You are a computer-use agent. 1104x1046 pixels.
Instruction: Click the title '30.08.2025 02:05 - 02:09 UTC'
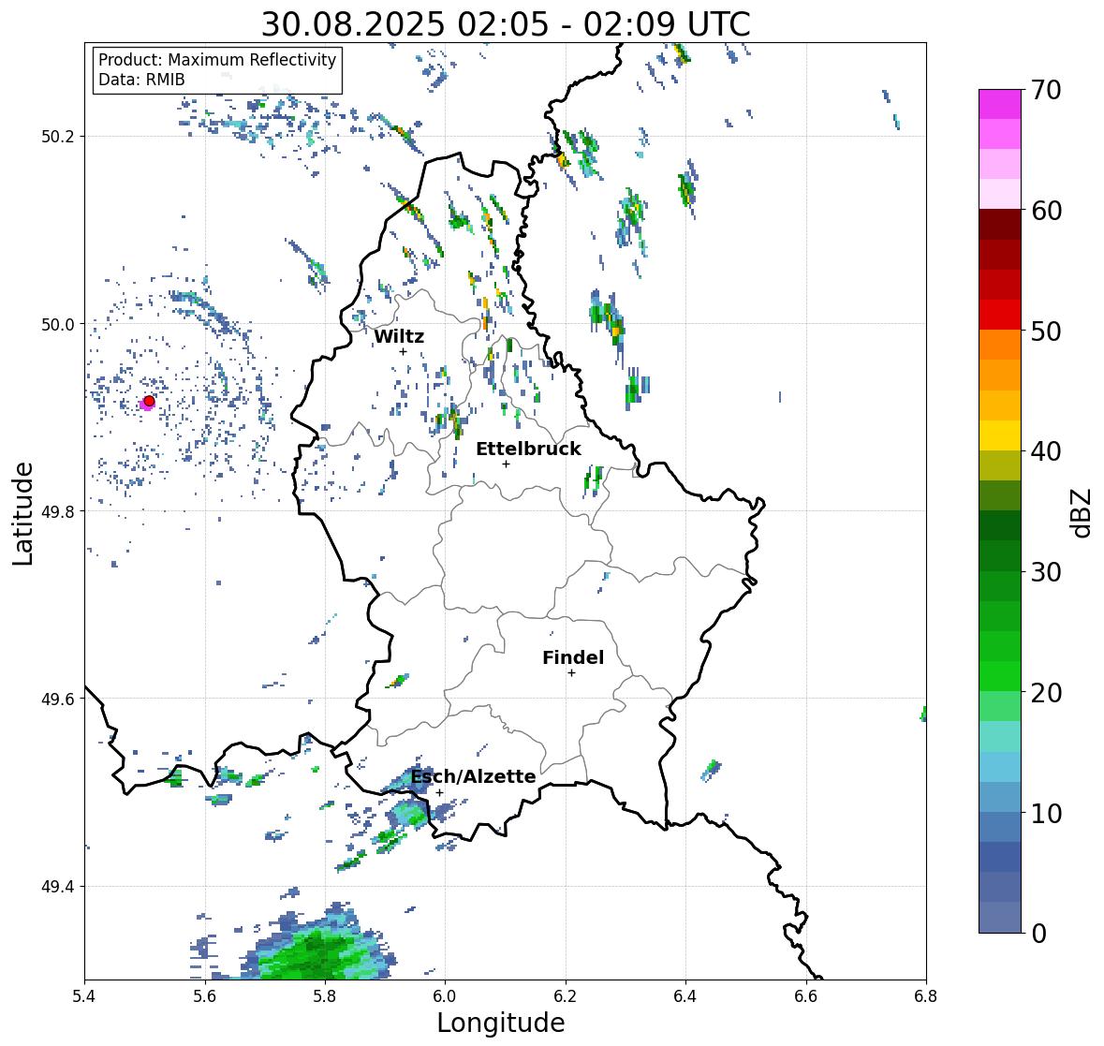pyautogui.click(x=506, y=25)
